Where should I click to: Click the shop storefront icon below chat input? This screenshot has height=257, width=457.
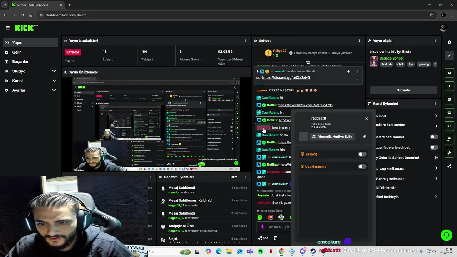[x=276, y=238]
